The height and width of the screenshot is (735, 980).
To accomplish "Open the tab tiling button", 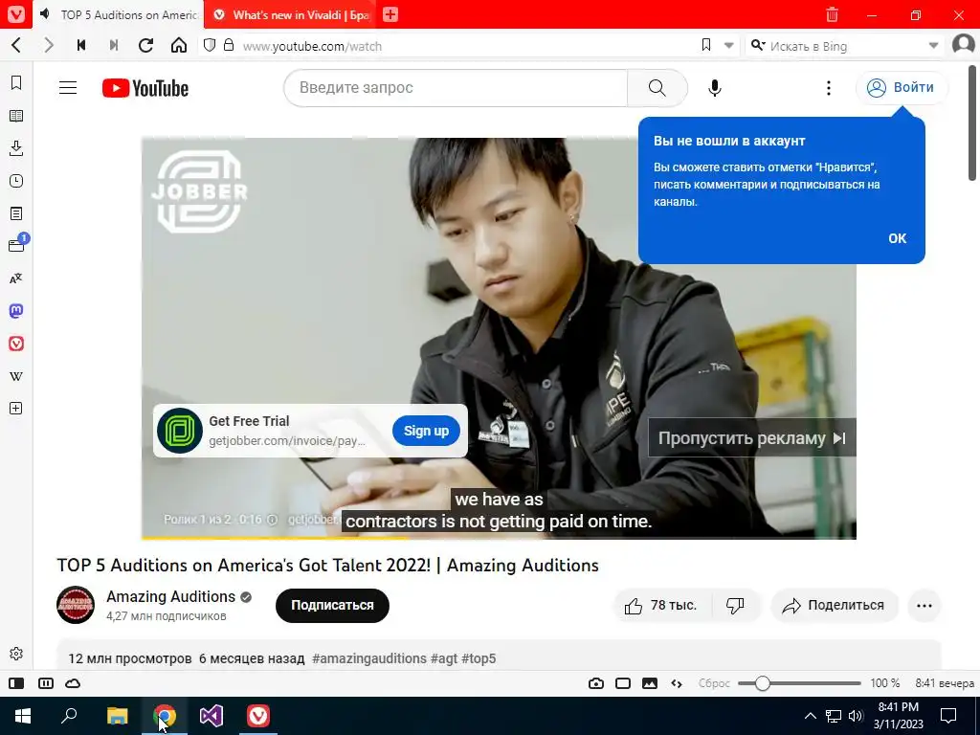I will pos(46,683).
